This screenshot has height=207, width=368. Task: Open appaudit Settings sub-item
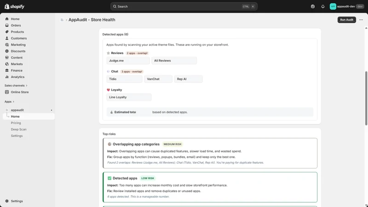(x=17, y=136)
